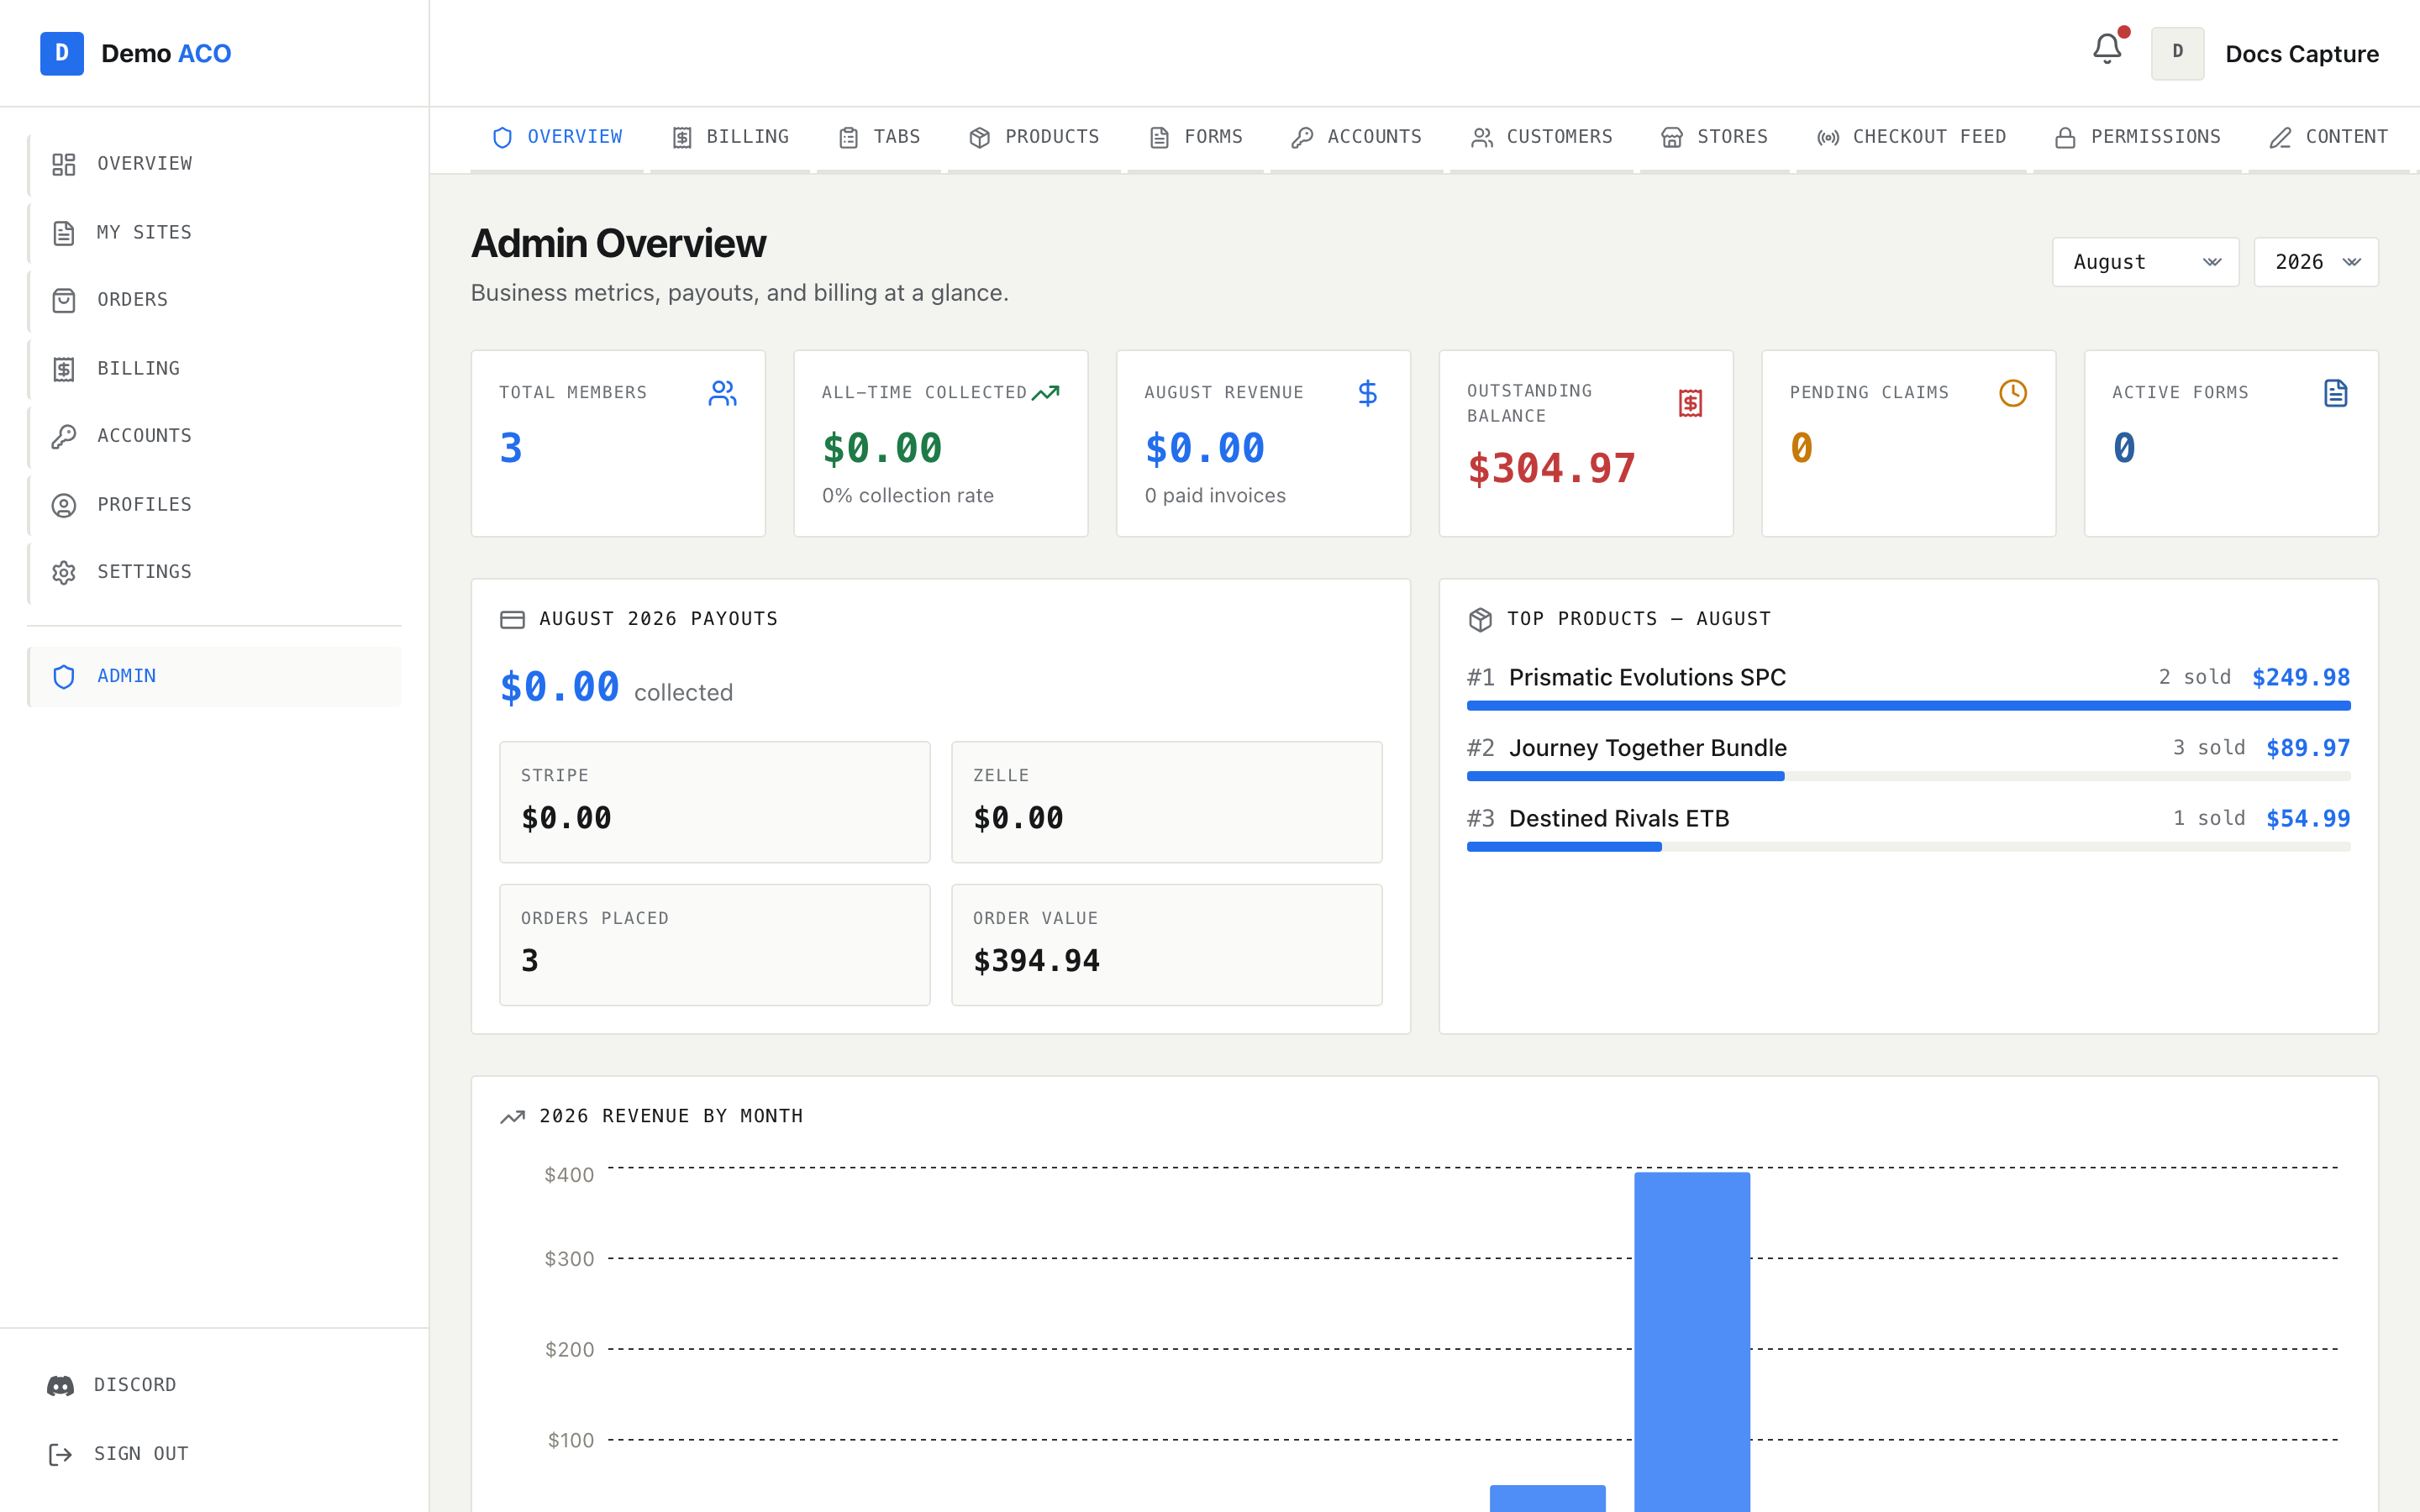Click the payouts credit card icon
The width and height of the screenshot is (2420, 1512).
click(x=512, y=619)
